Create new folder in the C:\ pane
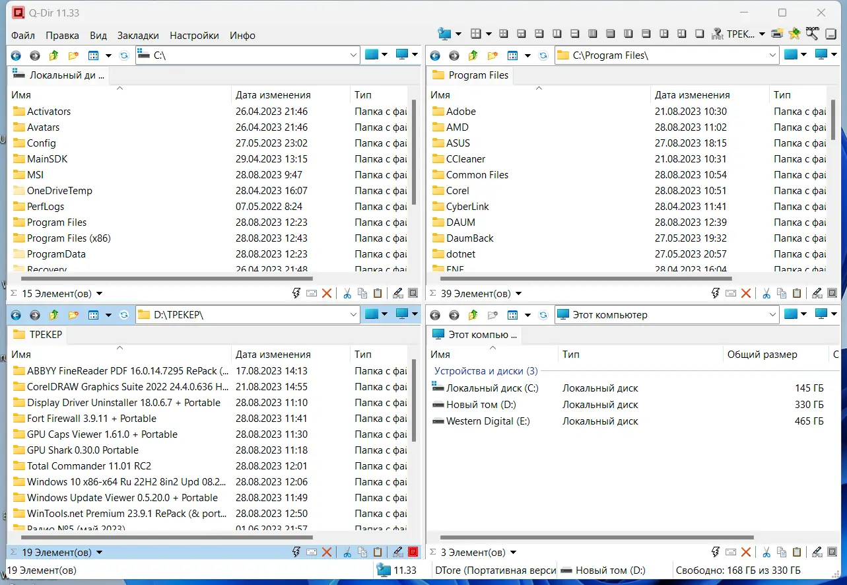Screen dimensions: 847x585 (x=73, y=56)
